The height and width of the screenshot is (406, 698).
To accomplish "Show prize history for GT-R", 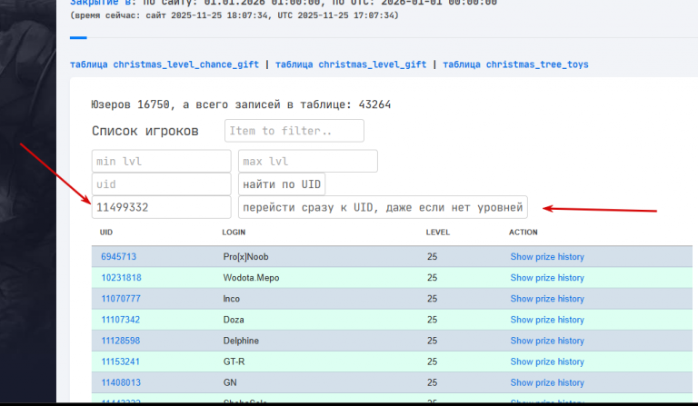I will (547, 361).
